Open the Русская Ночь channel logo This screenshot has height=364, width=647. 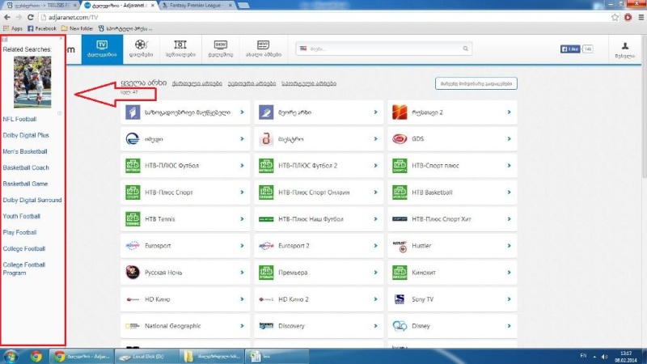[133, 273]
